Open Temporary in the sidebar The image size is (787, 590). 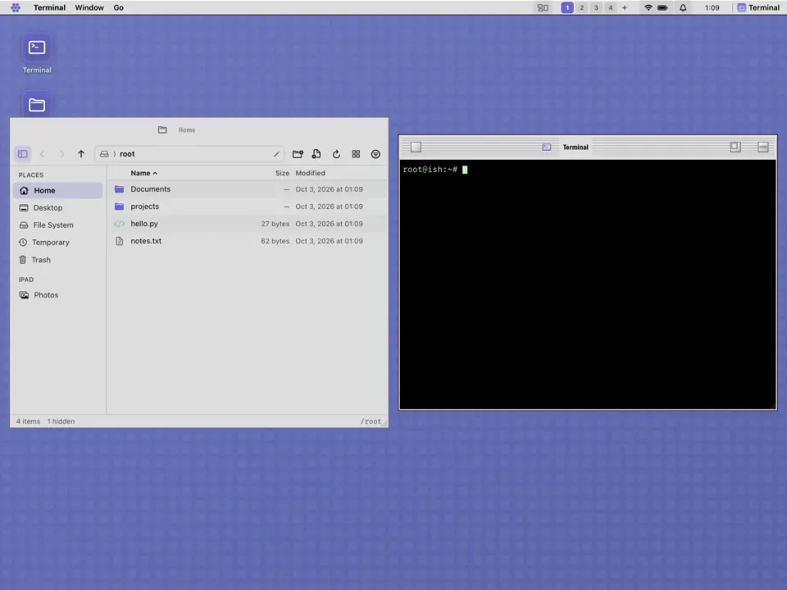(x=58, y=243)
